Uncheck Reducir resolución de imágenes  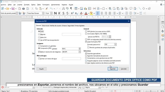point(39,52)
